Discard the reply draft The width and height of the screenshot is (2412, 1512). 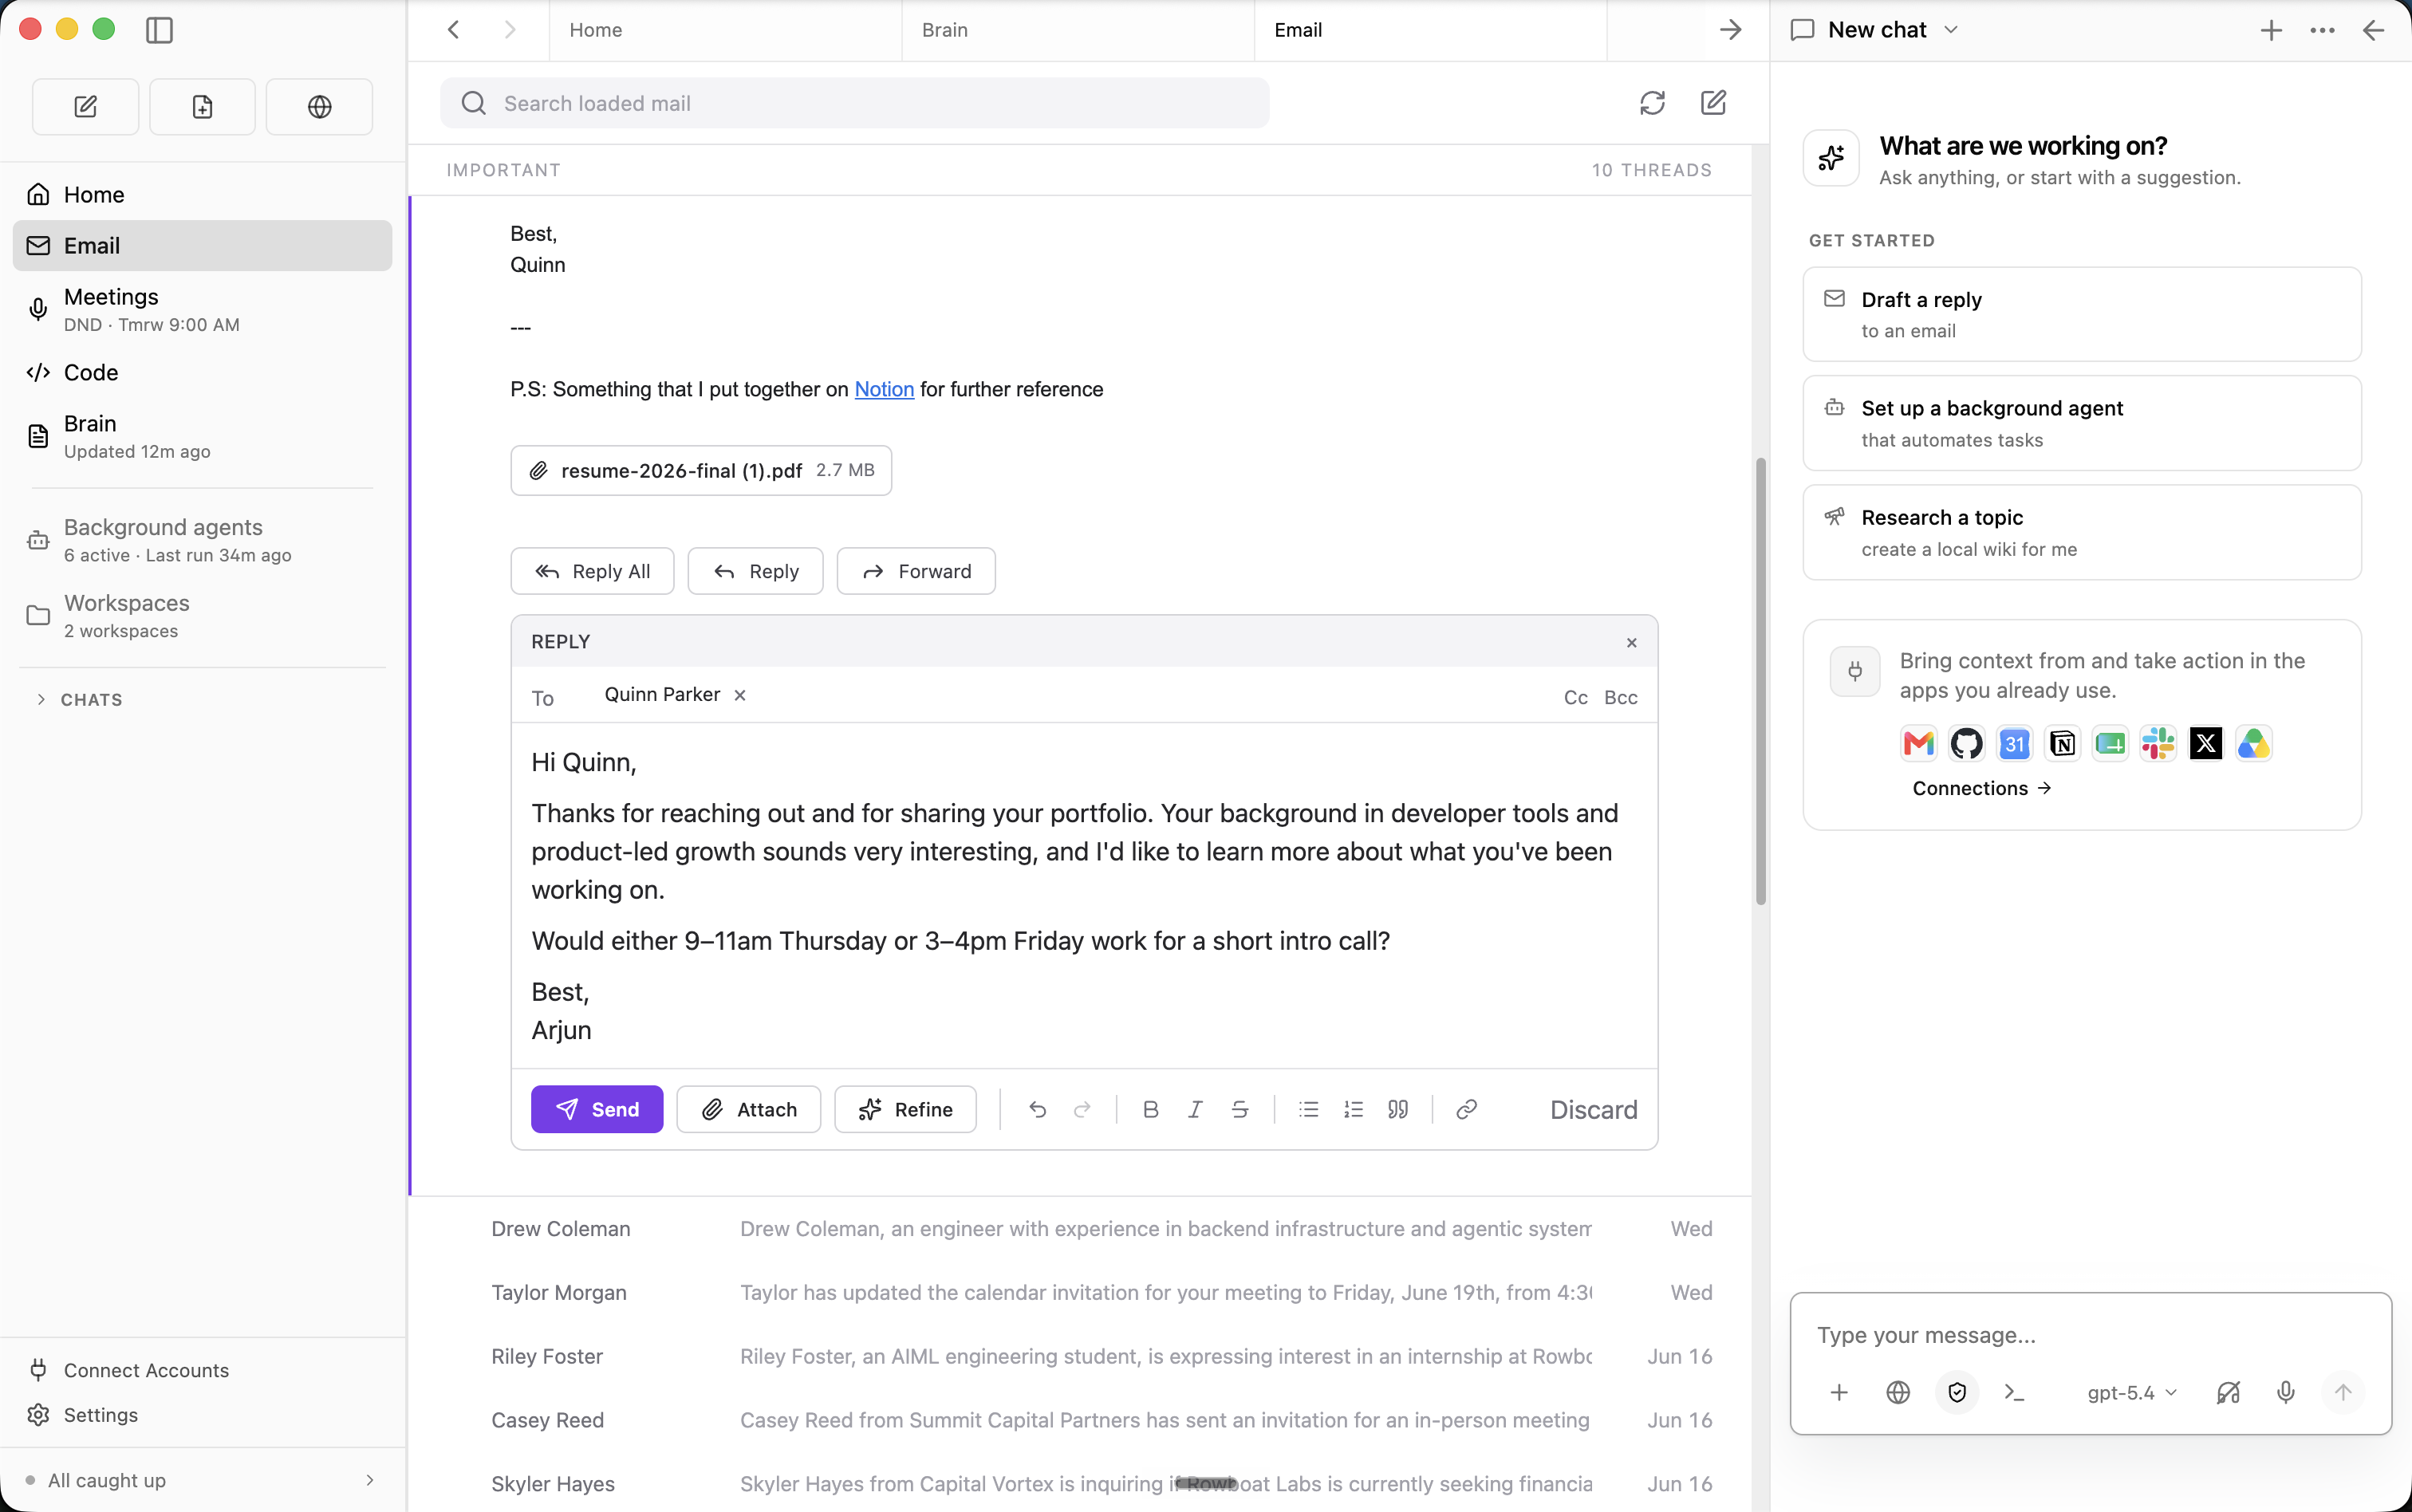[1593, 1109]
